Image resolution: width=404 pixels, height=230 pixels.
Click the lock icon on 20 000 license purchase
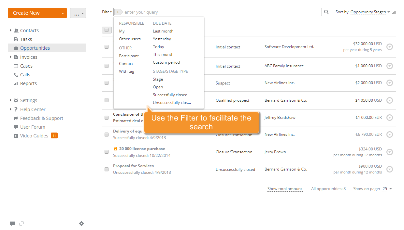(116, 148)
